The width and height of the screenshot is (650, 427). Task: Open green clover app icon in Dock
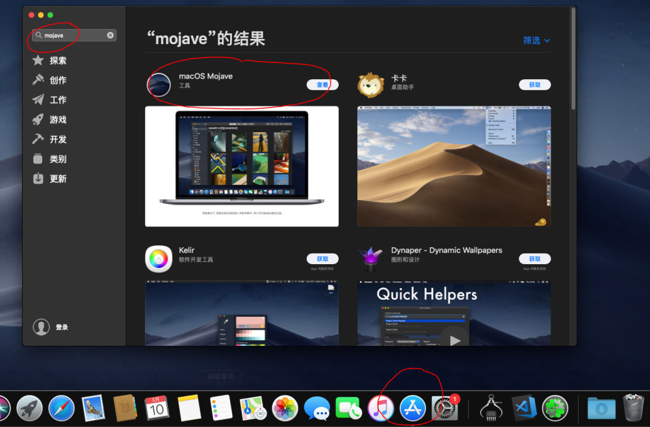pos(555,408)
